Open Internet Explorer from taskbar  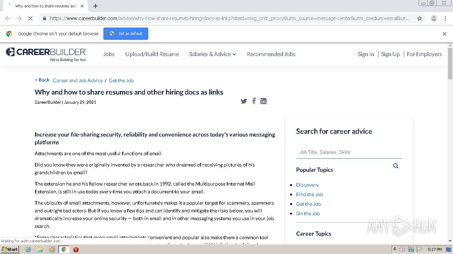[x=28, y=249]
